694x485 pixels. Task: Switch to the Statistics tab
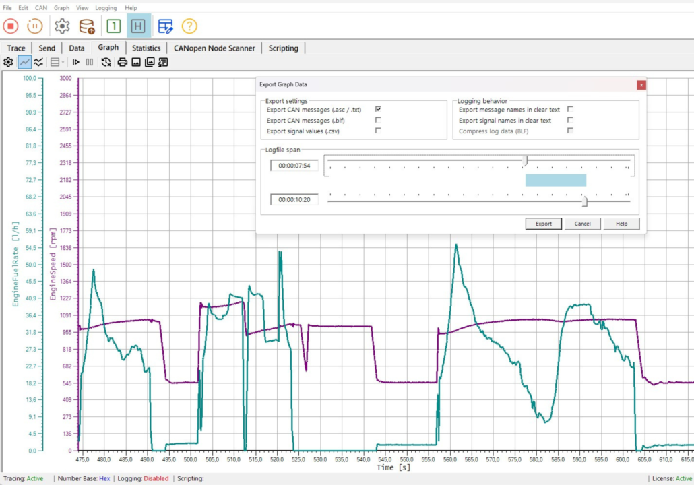click(x=146, y=48)
